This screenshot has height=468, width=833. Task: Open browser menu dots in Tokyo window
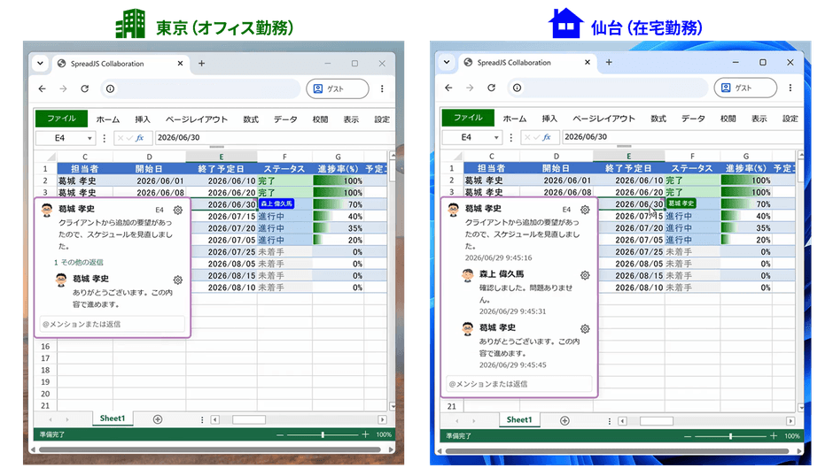[382, 88]
